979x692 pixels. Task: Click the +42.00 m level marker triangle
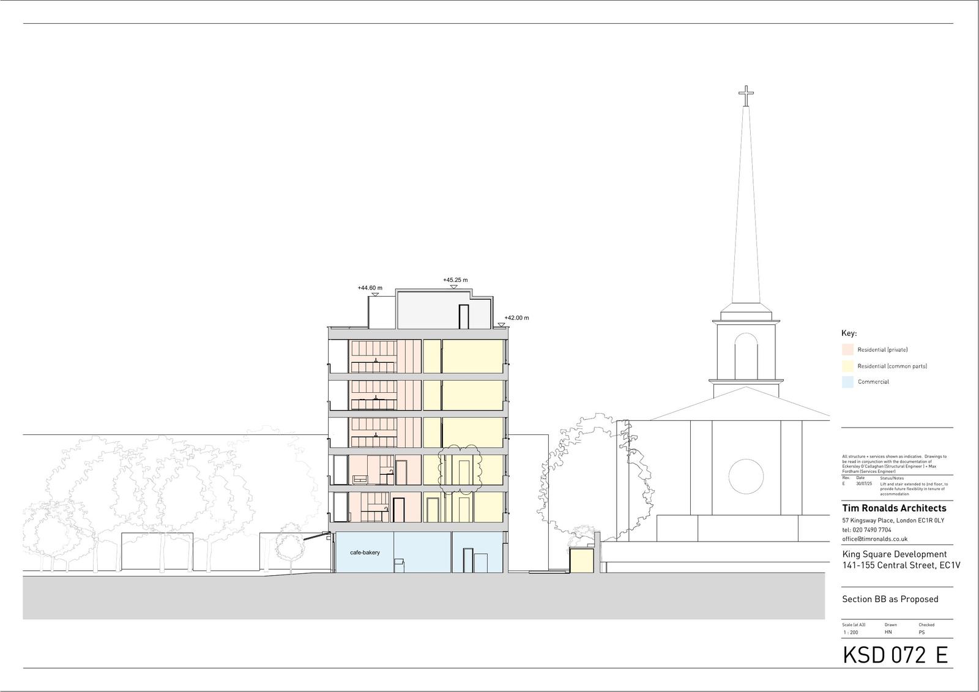pyautogui.click(x=502, y=325)
